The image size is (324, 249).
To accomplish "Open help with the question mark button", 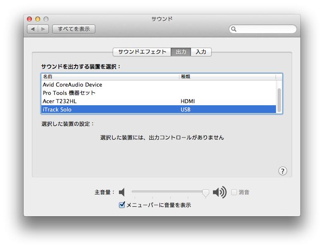I will (283, 171).
